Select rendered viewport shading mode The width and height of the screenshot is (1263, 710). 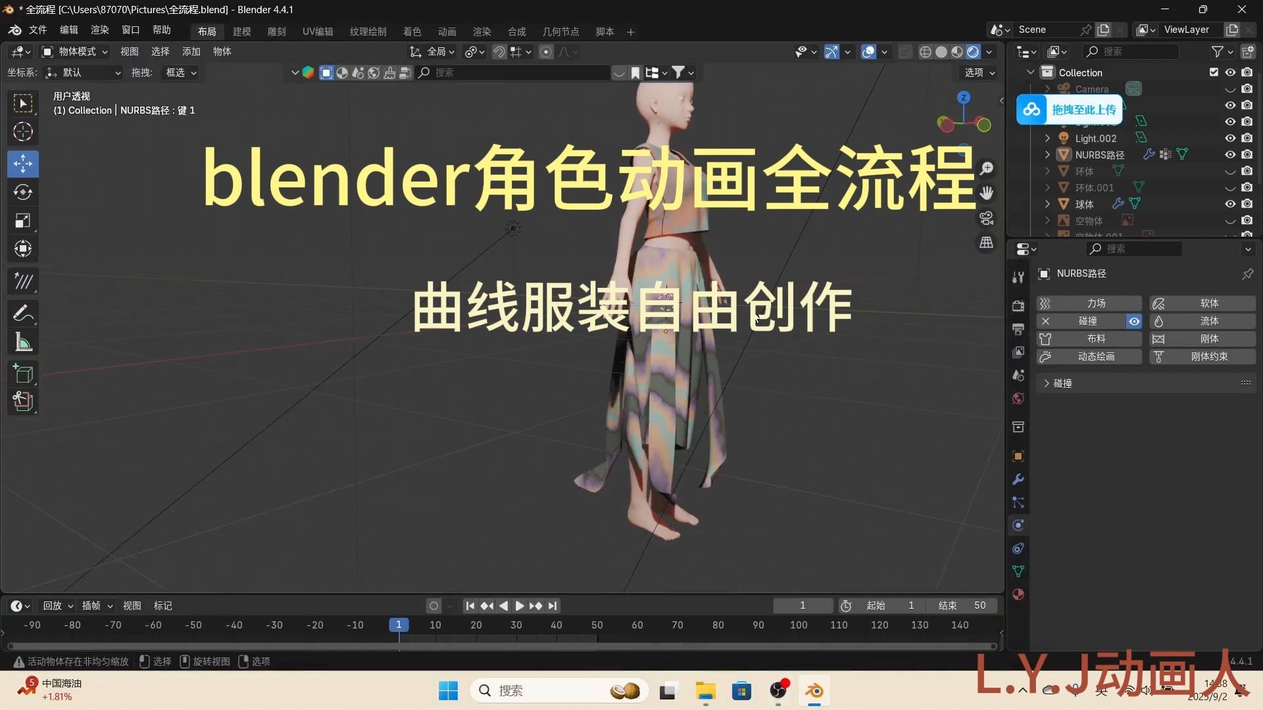point(973,52)
